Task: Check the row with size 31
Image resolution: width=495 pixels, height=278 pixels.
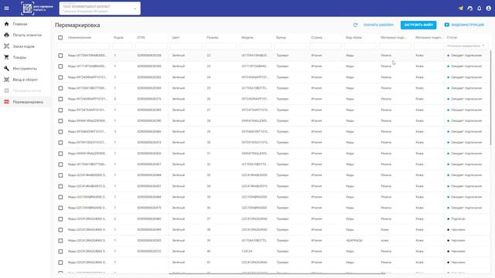Action: (x=60, y=154)
